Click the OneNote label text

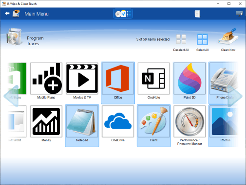[154, 98]
